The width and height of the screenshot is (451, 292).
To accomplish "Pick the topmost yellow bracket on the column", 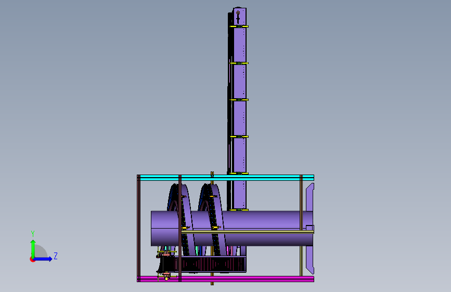I will click(239, 26).
